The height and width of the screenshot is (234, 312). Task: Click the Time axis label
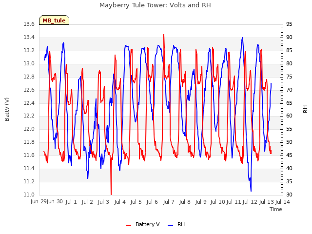tap(276, 209)
